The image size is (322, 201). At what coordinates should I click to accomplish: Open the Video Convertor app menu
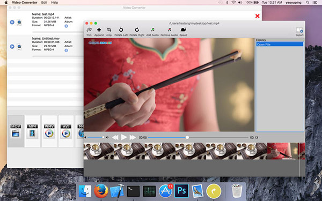coord(25,3)
